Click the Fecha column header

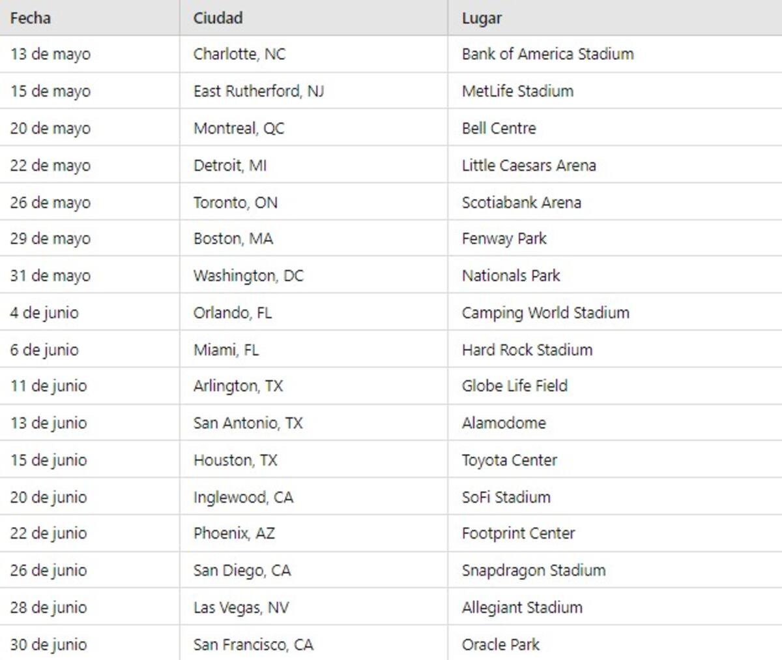[x=31, y=18]
